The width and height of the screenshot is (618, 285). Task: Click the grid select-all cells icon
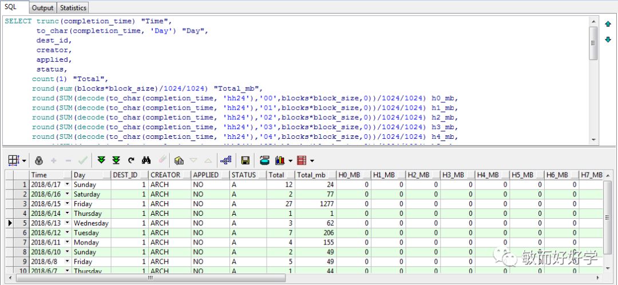point(13,160)
